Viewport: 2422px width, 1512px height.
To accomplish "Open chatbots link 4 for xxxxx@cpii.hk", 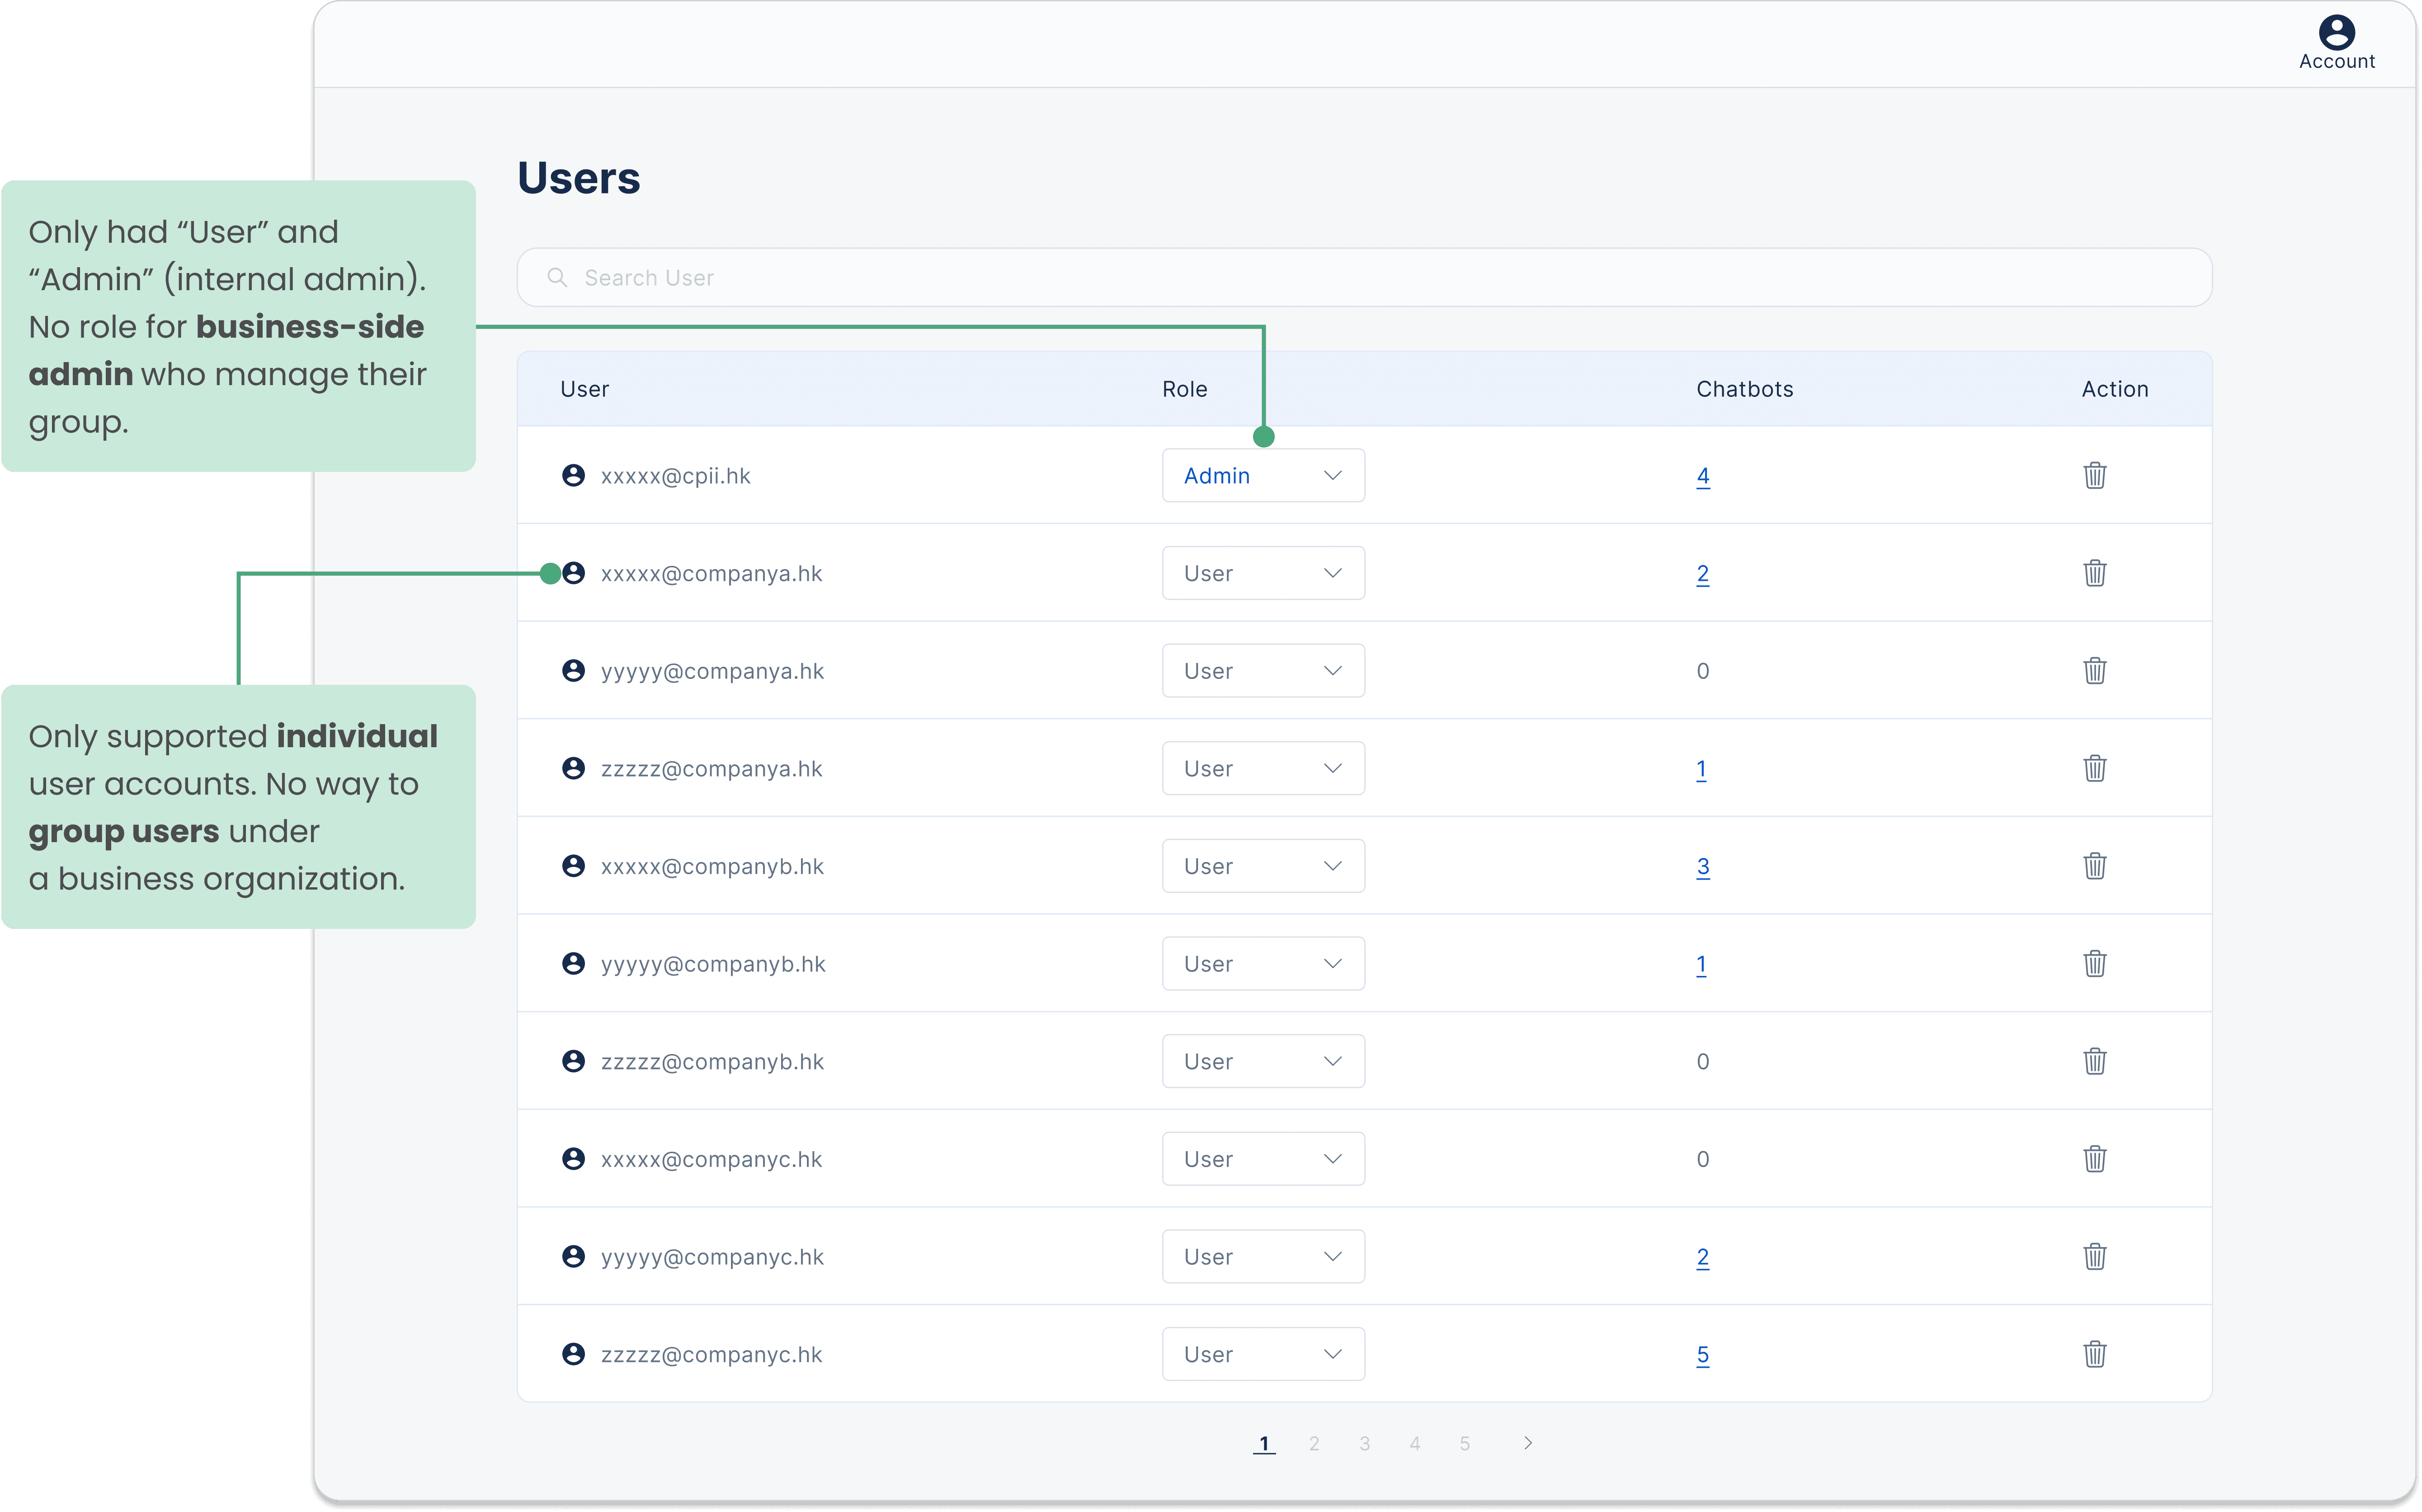I will [1702, 476].
